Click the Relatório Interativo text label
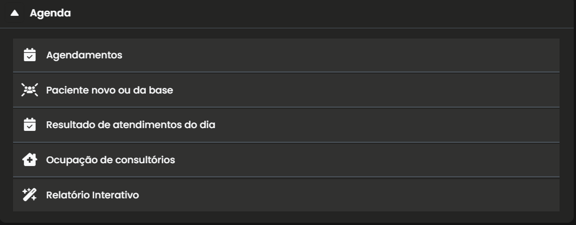576x225 pixels. coord(93,195)
